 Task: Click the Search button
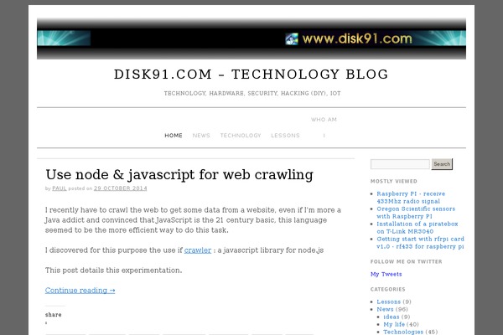click(442, 164)
